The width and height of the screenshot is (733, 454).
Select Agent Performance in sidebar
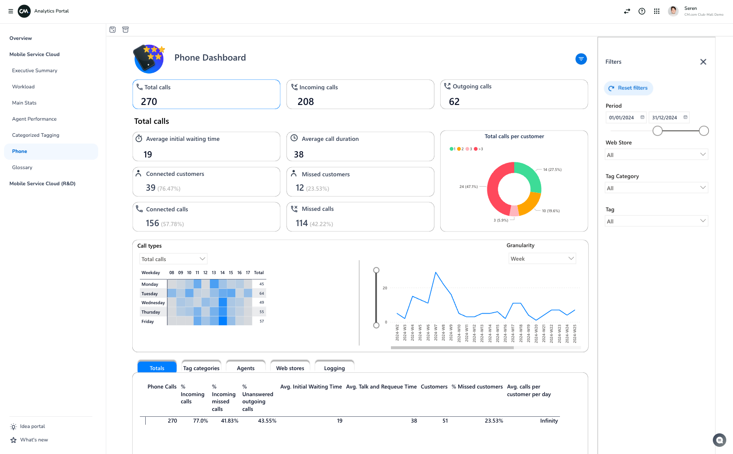pyautogui.click(x=35, y=119)
